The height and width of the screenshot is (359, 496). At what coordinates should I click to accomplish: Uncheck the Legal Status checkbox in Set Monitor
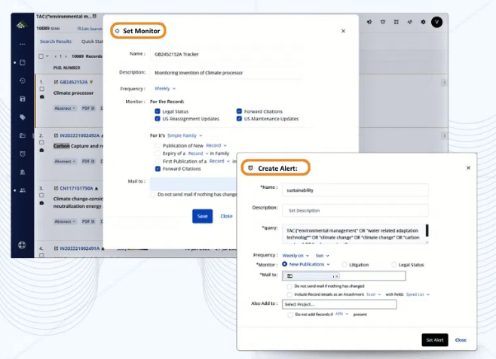(x=157, y=111)
